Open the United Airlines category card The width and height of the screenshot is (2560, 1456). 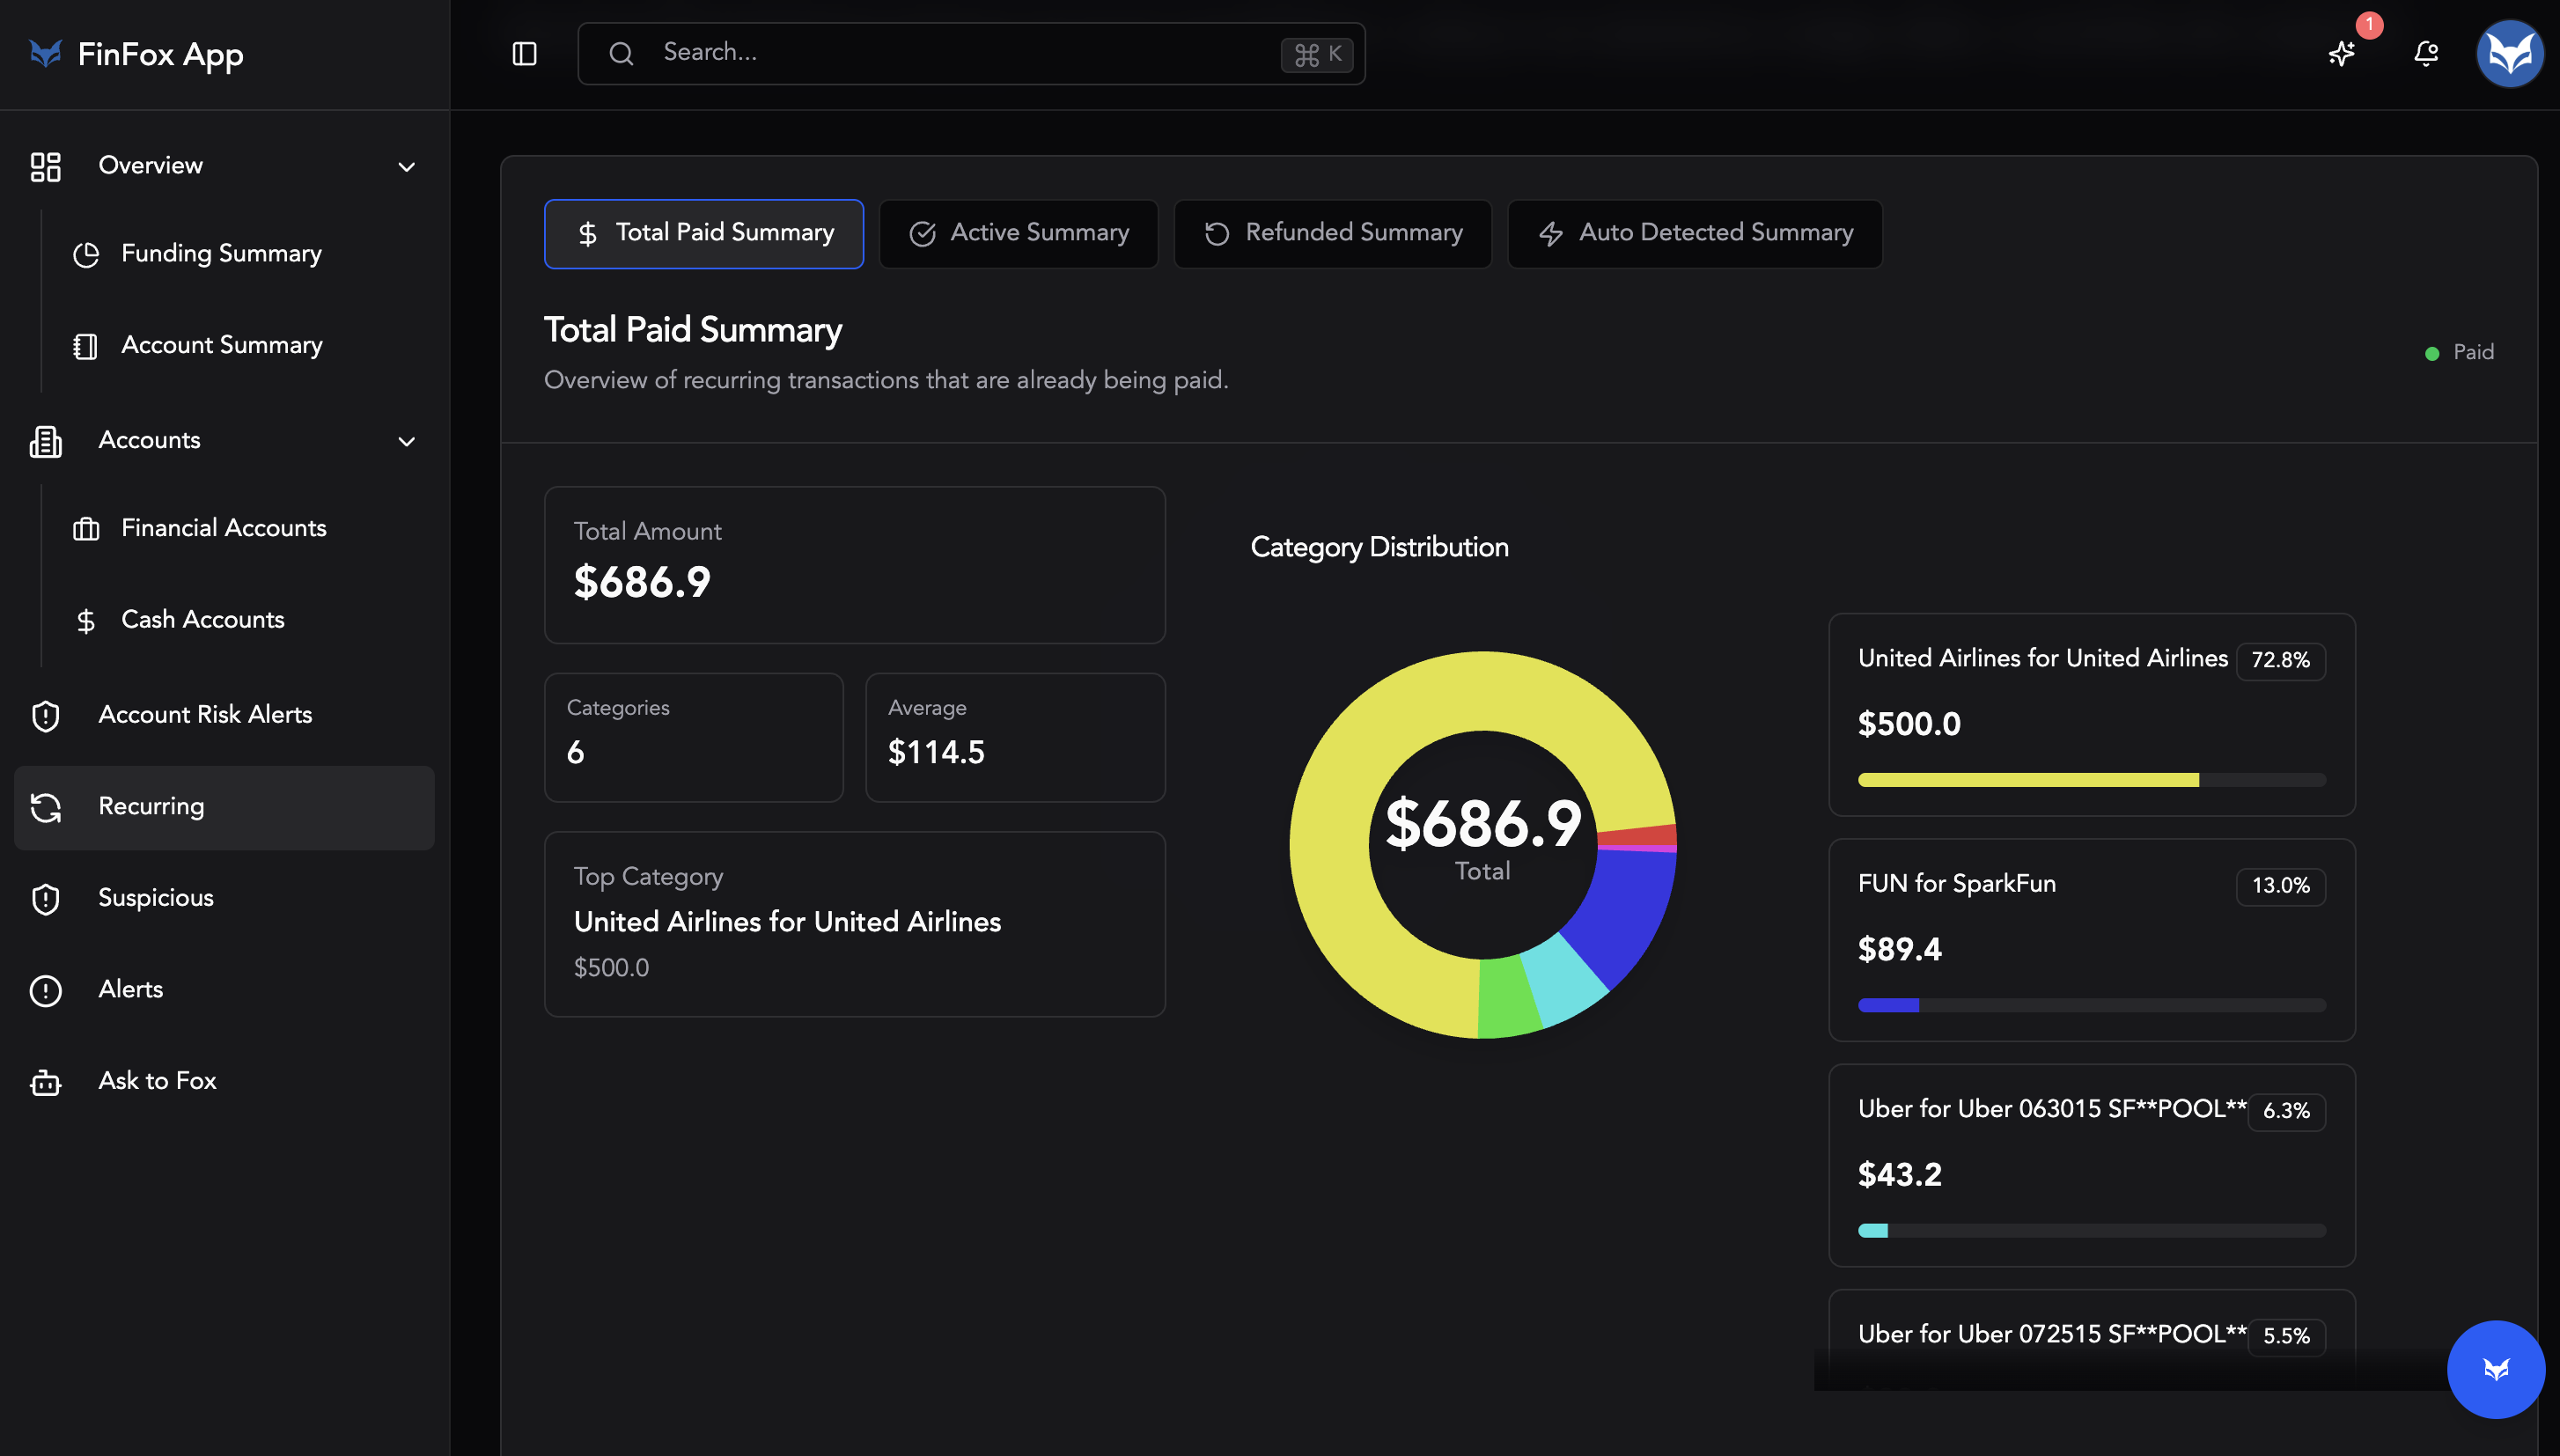(2091, 714)
